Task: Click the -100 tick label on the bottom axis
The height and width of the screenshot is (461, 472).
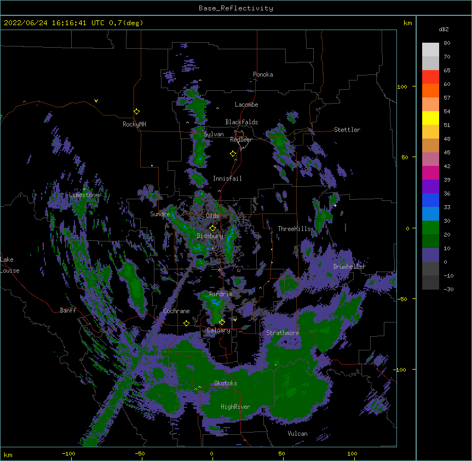Action: [68, 453]
